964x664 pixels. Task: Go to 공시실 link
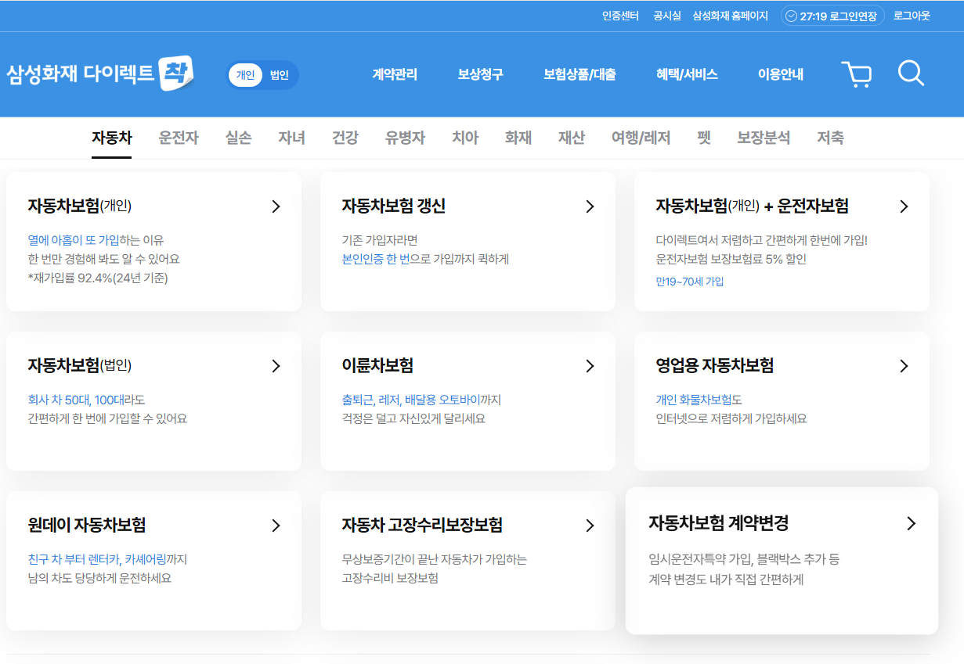click(667, 16)
